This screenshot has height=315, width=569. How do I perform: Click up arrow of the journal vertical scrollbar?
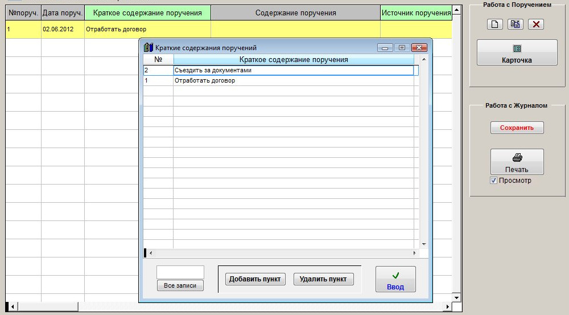pos(456,10)
